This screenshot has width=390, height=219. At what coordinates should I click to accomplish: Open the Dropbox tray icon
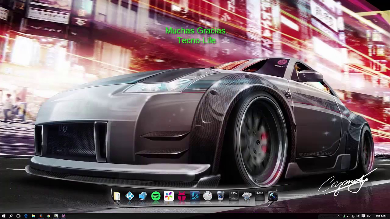[x=344, y=216]
